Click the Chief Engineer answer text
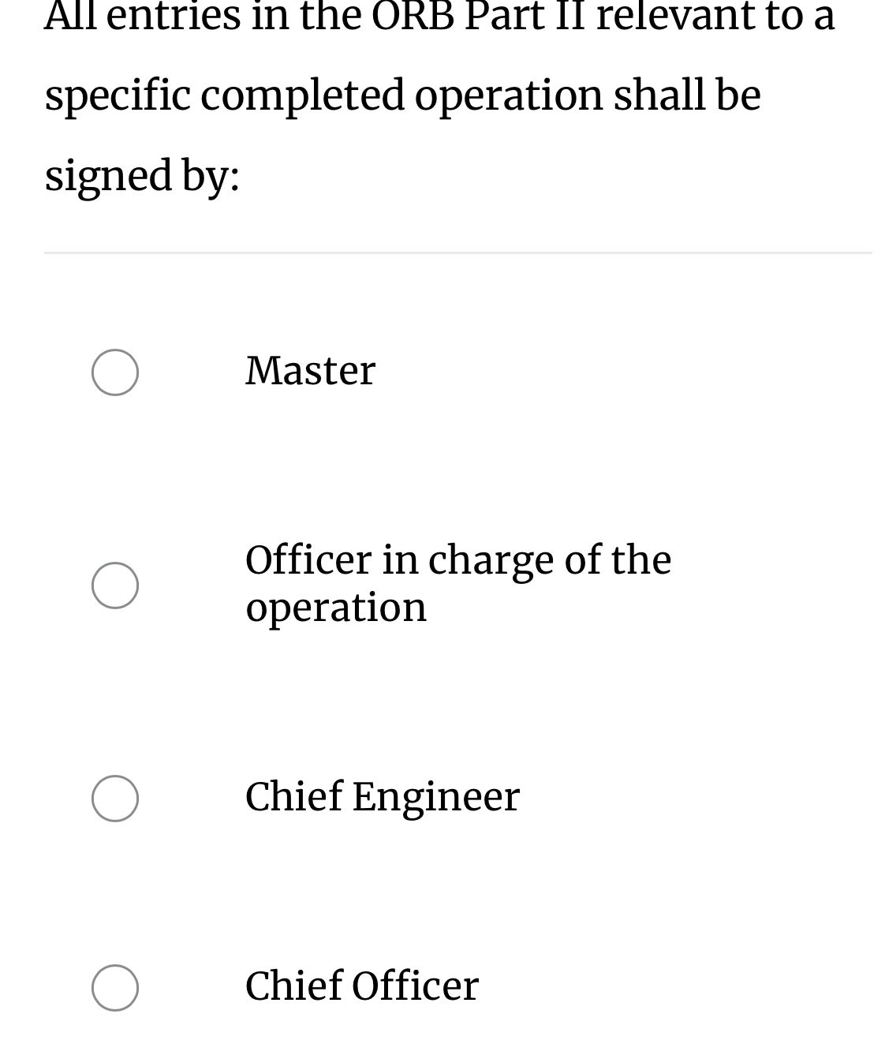 (383, 797)
